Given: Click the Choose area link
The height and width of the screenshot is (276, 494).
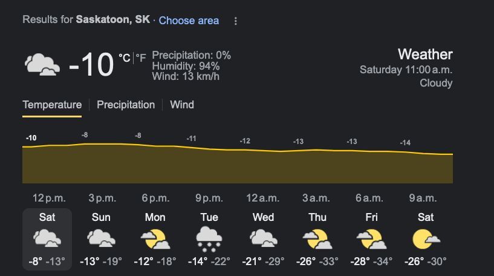Looking at the screenshot, I should click(189, 21).
